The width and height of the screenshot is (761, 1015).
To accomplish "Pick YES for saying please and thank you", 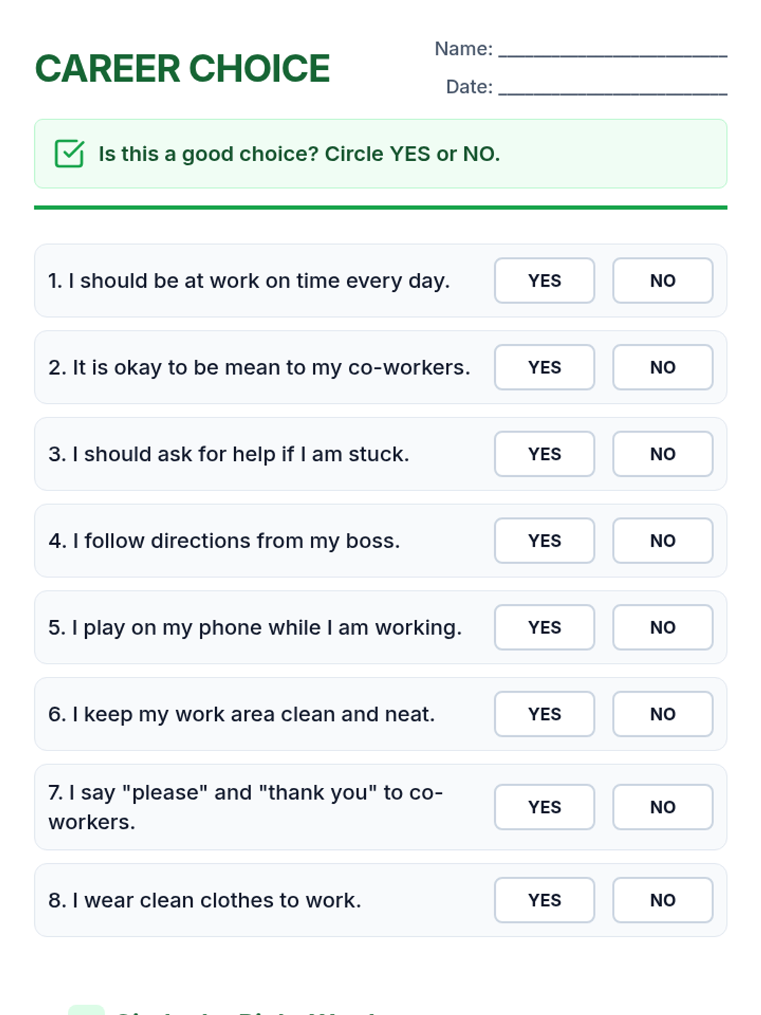I will pos(544,807).
